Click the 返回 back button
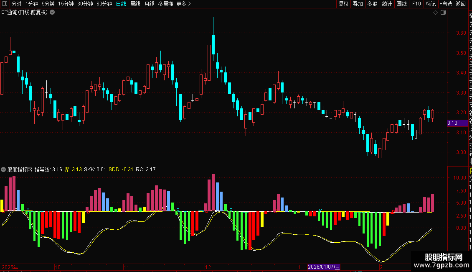472x272 pixels. click(461, 4)
